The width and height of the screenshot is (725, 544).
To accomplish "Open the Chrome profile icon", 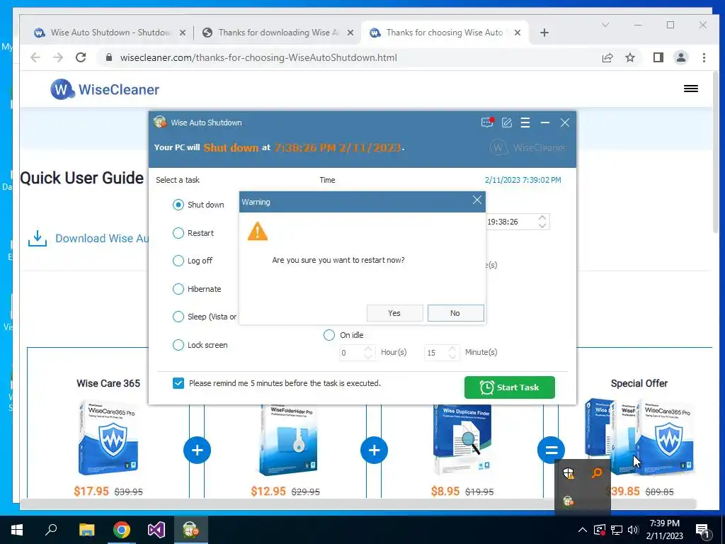I will [x=680, y=57].
